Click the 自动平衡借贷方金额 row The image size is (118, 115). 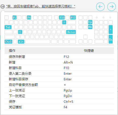[59, 85]
